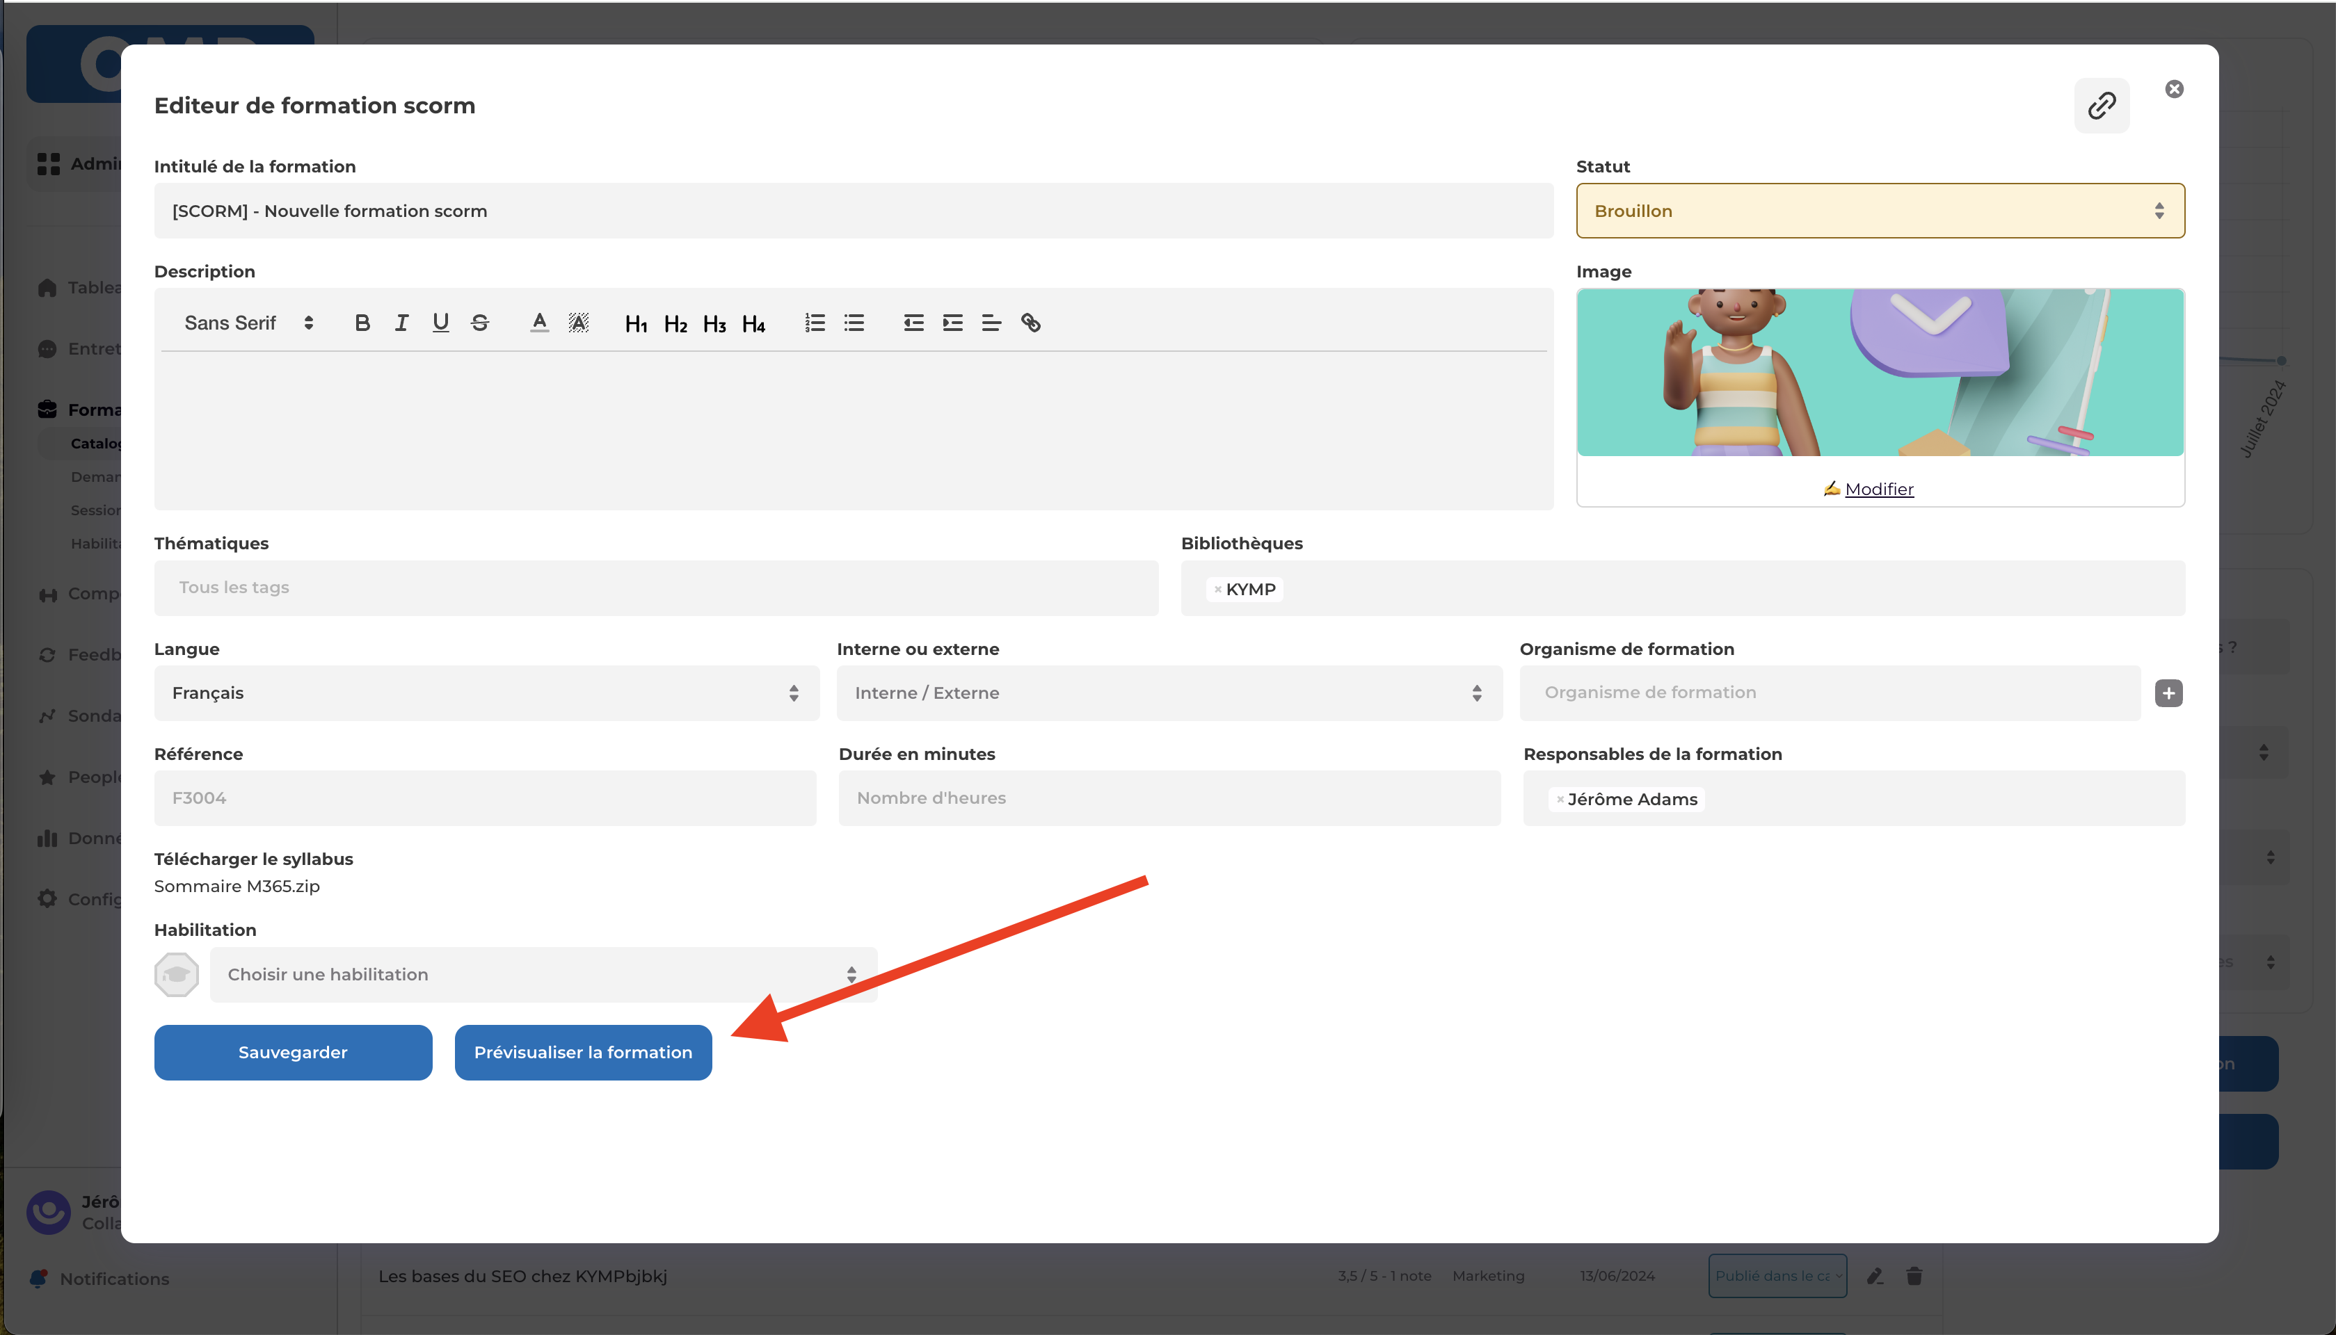Click the strikethrough formatting icon
Viewport: 2336px width, 1335px height.
480,323
